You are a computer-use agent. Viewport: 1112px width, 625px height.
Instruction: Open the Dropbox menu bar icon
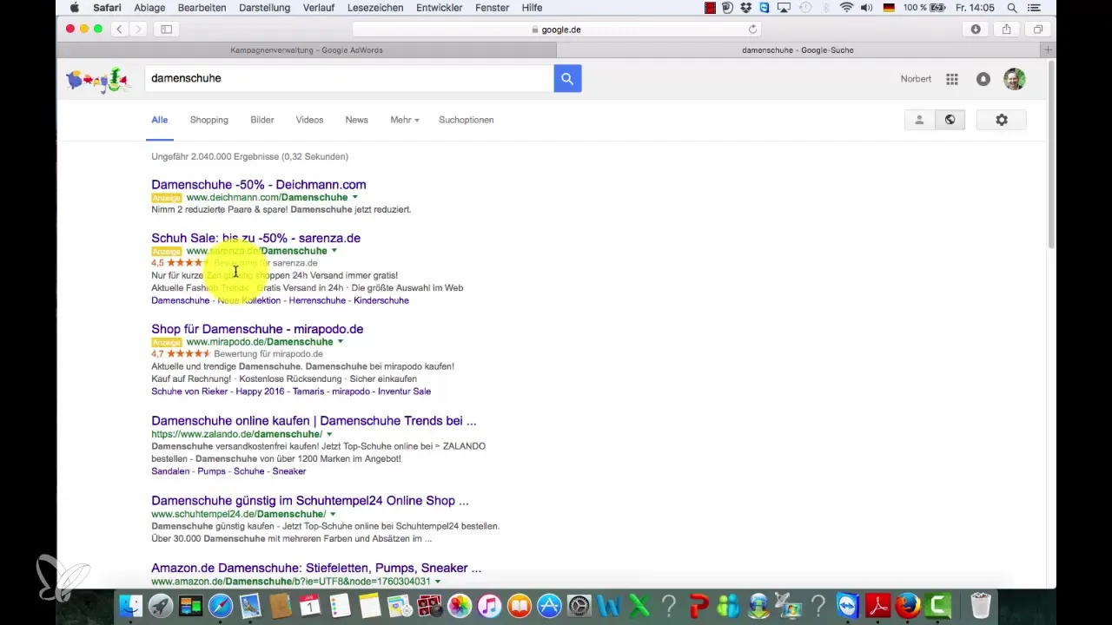tap(745, 8)
